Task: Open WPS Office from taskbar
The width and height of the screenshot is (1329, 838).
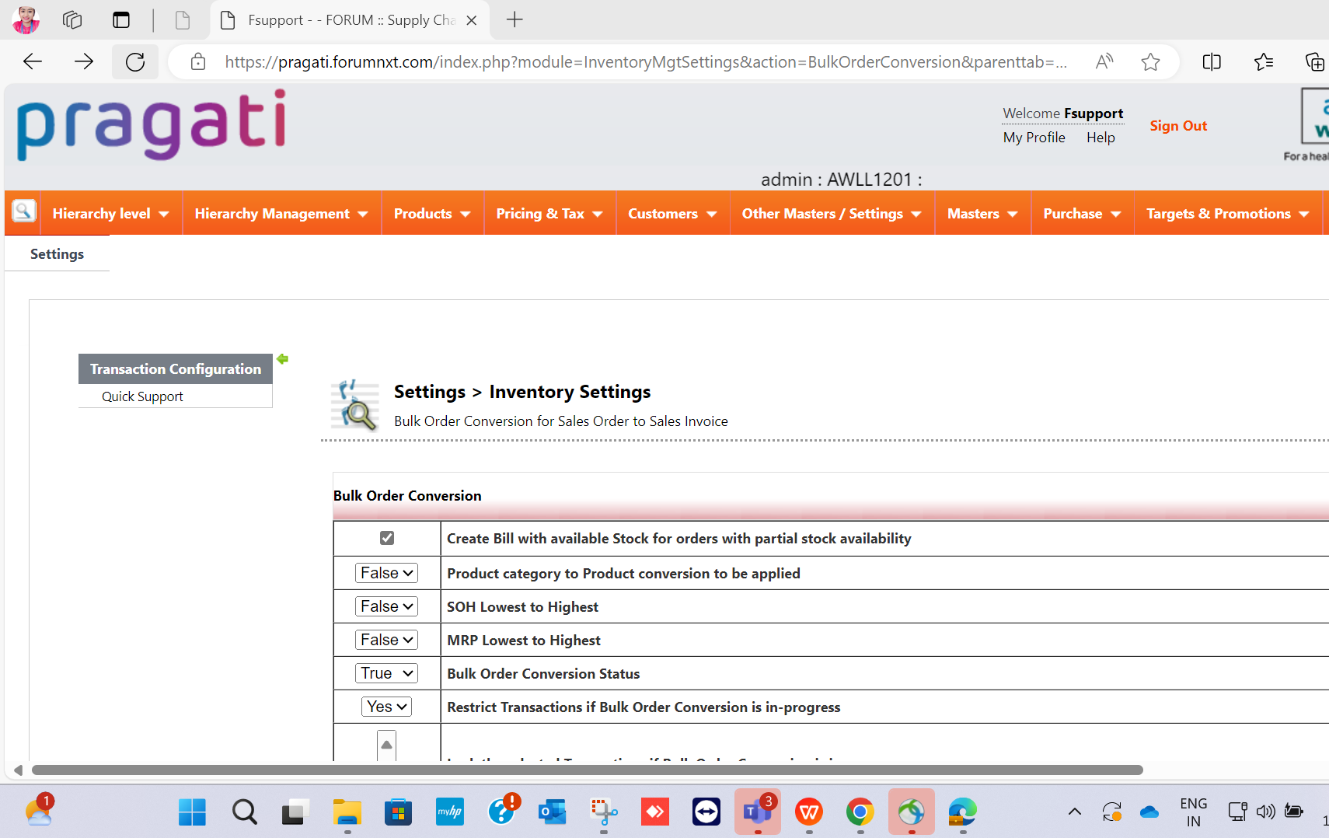Action: 809,812
